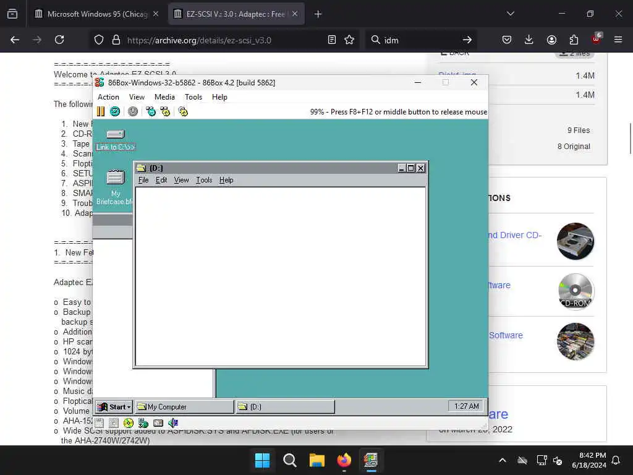Open Firefox downloads panel
This screenshot has width=633, height=475.
click(x=529, y=40)
